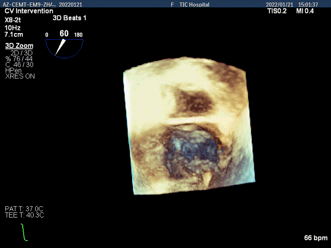Screen dimensions: 331x248
Task: Click the green ECG trace
Action: 24,233
